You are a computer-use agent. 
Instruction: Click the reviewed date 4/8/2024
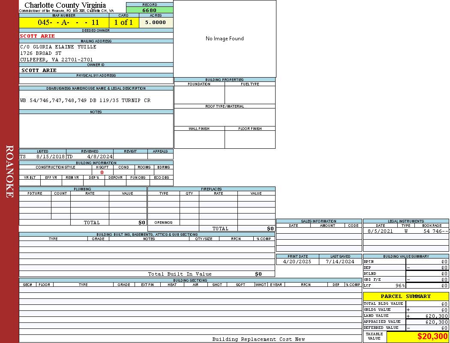[99, 157]
